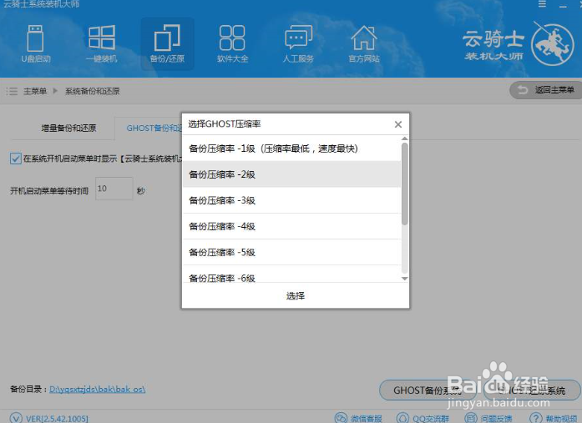Click the 微信客服 icon in status bar
The width and height of the screenshot is (582, 423).
tap(341, 418)
